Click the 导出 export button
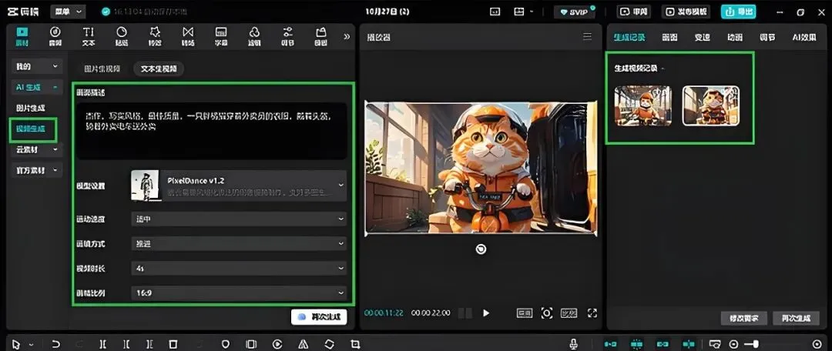This screenshot has width=832, height=351. 738,11
